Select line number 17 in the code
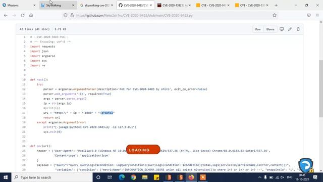Screen dimensions: 323x182 24,113
